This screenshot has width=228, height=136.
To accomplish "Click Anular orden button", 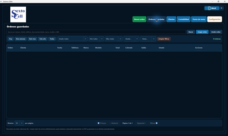I will point(216,32).
